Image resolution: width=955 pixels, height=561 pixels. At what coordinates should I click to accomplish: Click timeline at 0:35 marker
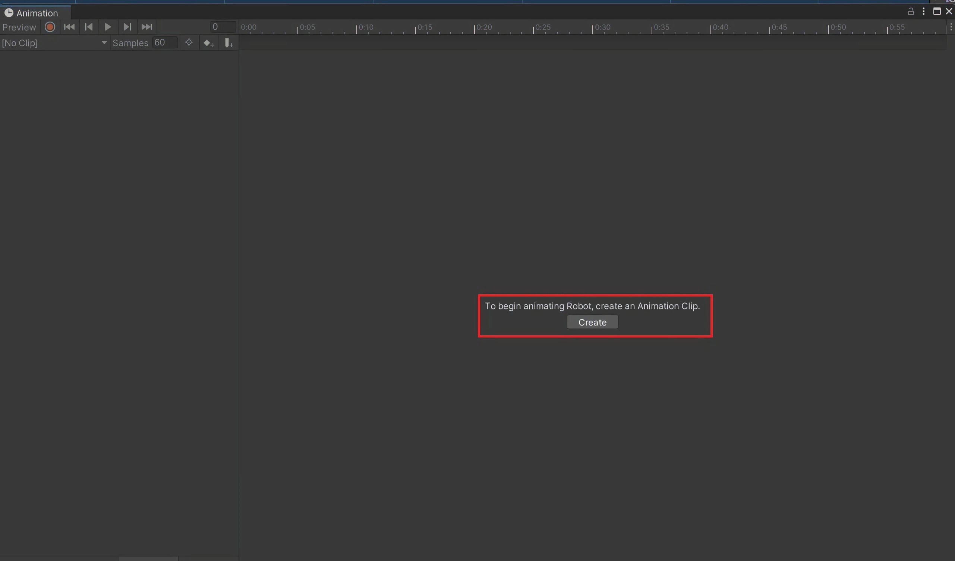(661, 27)
